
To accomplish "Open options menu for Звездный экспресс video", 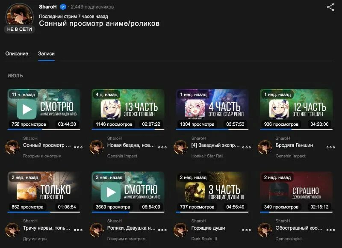I will [x=247, y=147].
